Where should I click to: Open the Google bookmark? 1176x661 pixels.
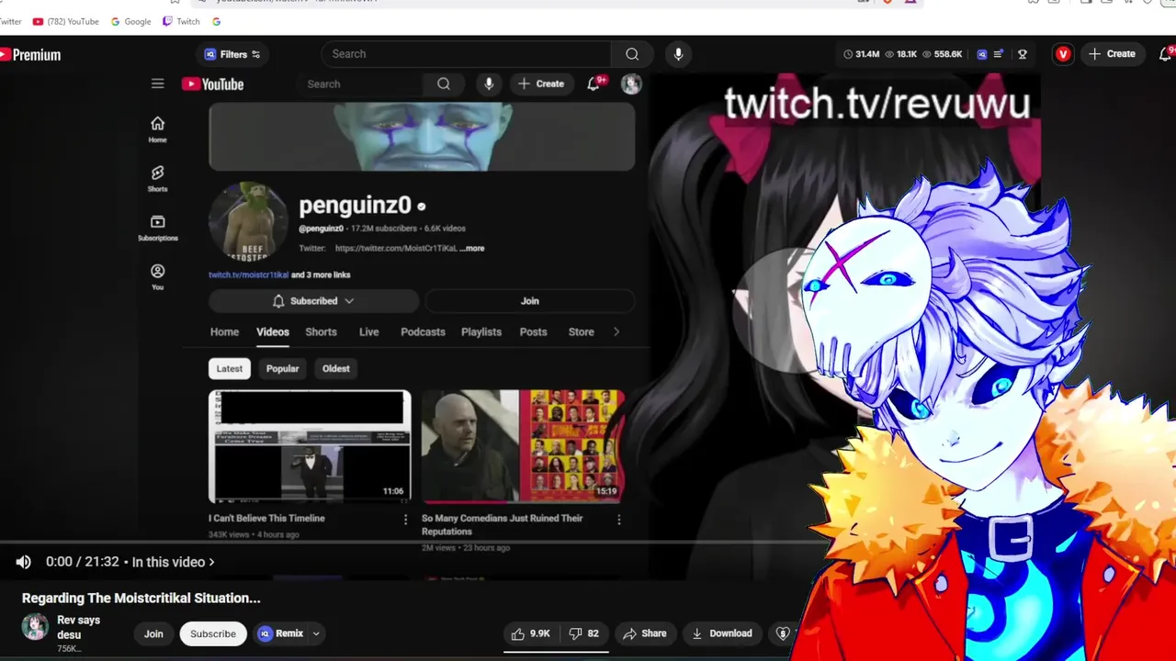point(130,21)
